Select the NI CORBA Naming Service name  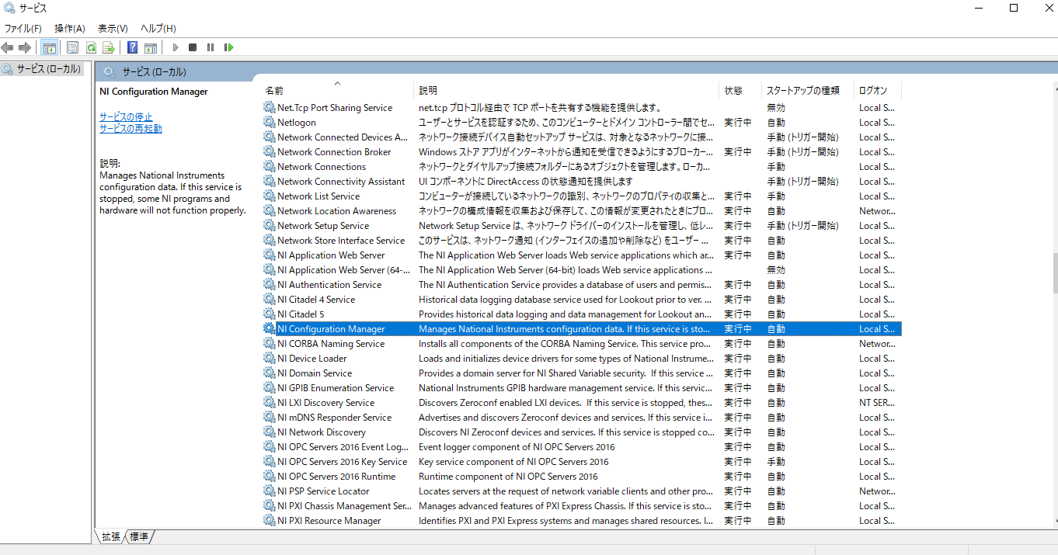[x=331, y=343]
